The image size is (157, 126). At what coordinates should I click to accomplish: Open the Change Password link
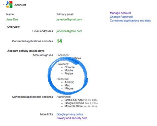tap(121, 17)
